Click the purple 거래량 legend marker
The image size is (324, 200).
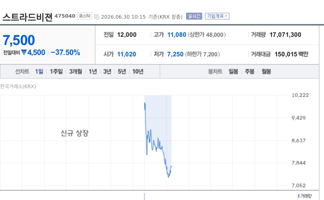(299, 195)
